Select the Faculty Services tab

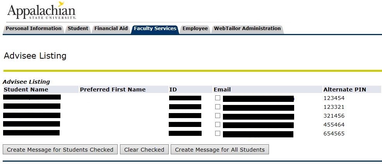155,29
